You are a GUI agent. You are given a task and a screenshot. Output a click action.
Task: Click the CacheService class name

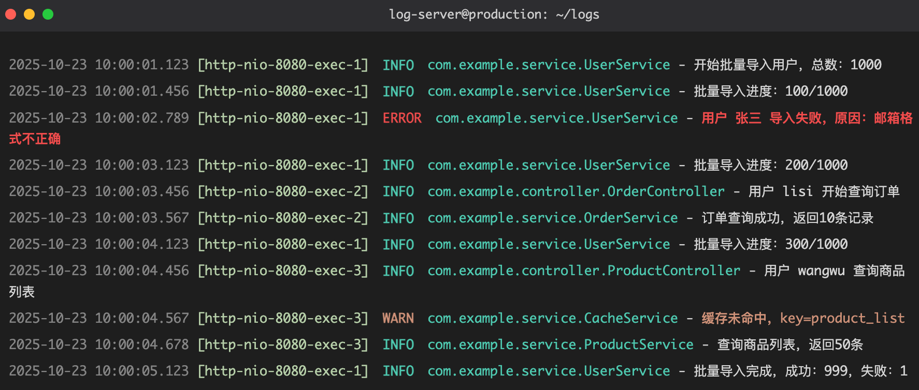[x=630, y=318]
